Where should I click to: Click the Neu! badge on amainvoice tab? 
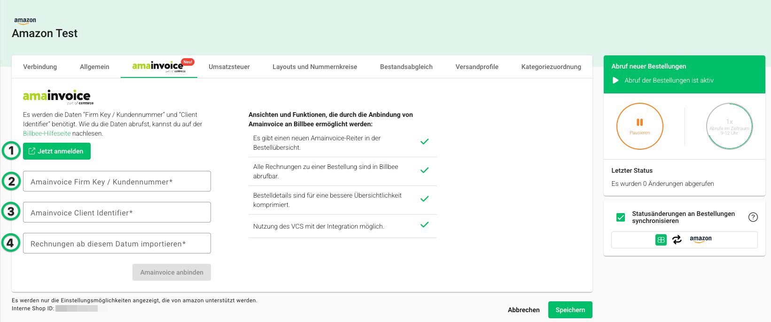click(x=187, y=62)
